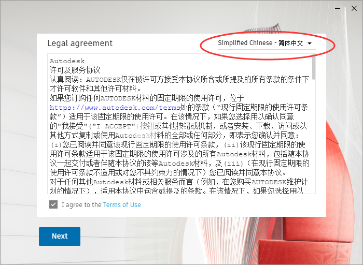Open the Terms of Use link
Screen dimensions: 363x265
(x=122, y=204)
